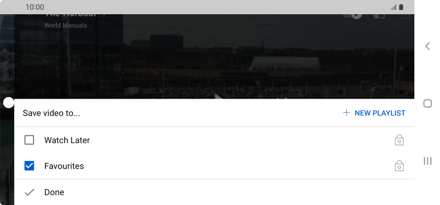Tap the checkmark icon next to Done

(29, 192)
